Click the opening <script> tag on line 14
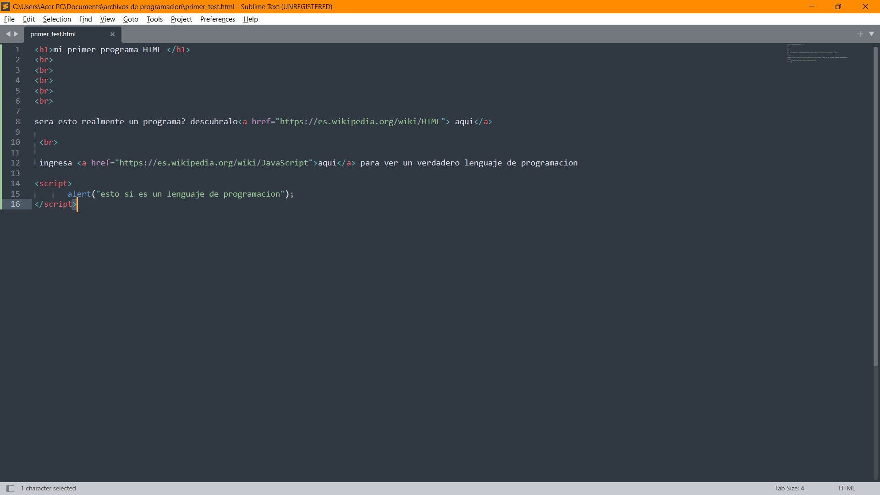The height and width of the screenshot is (495, 880). pyautogui.click(x=53, y=184)
